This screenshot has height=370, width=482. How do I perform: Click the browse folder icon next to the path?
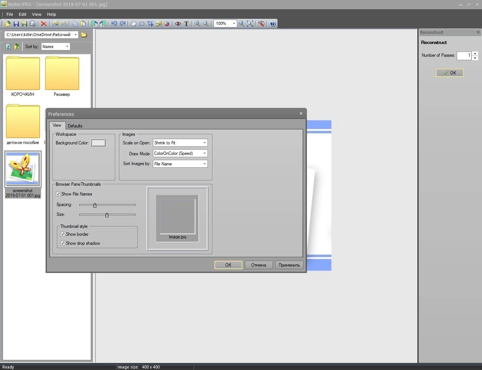click(84, 35)
